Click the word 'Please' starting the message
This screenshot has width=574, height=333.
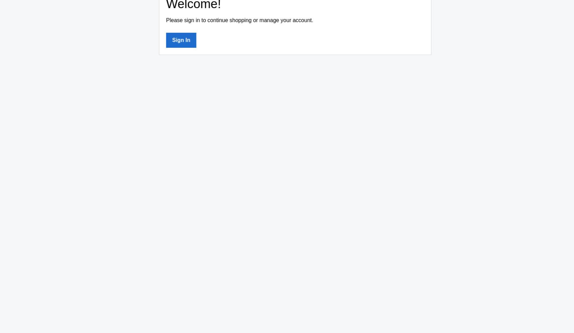point(174,20)
